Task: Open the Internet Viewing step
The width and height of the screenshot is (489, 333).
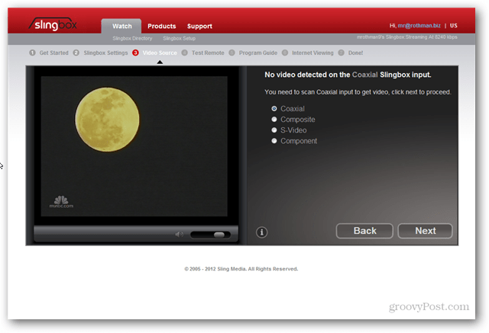Action: (x=308, y=53)
